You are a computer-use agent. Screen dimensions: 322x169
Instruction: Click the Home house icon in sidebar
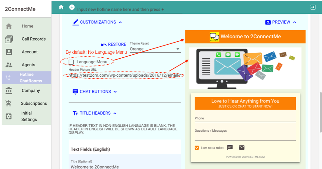(x=9, y=26)
